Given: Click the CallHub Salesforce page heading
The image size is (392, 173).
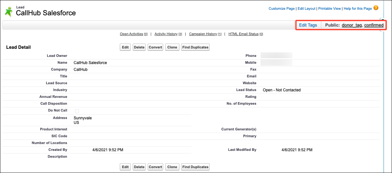Looking at the screenshot, I should click(x=46, y=13).
